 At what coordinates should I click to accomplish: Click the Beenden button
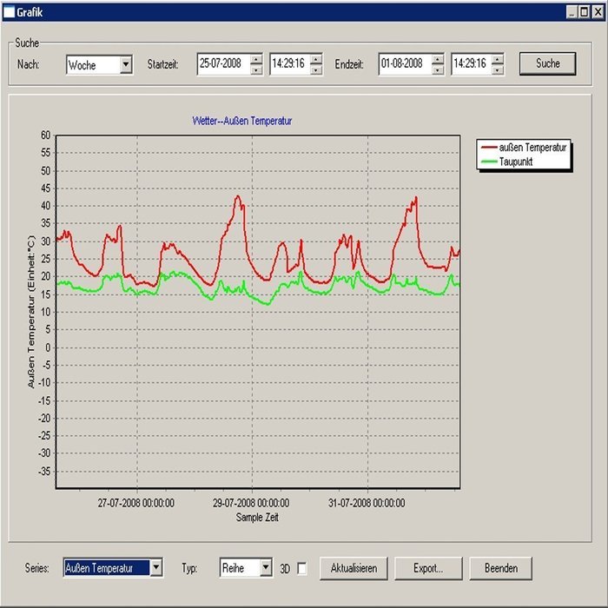coord(500,568)
